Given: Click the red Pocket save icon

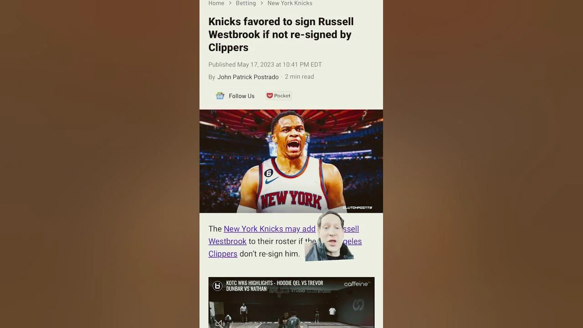Looking at the screenshot, I should click(x=270, y=96).
